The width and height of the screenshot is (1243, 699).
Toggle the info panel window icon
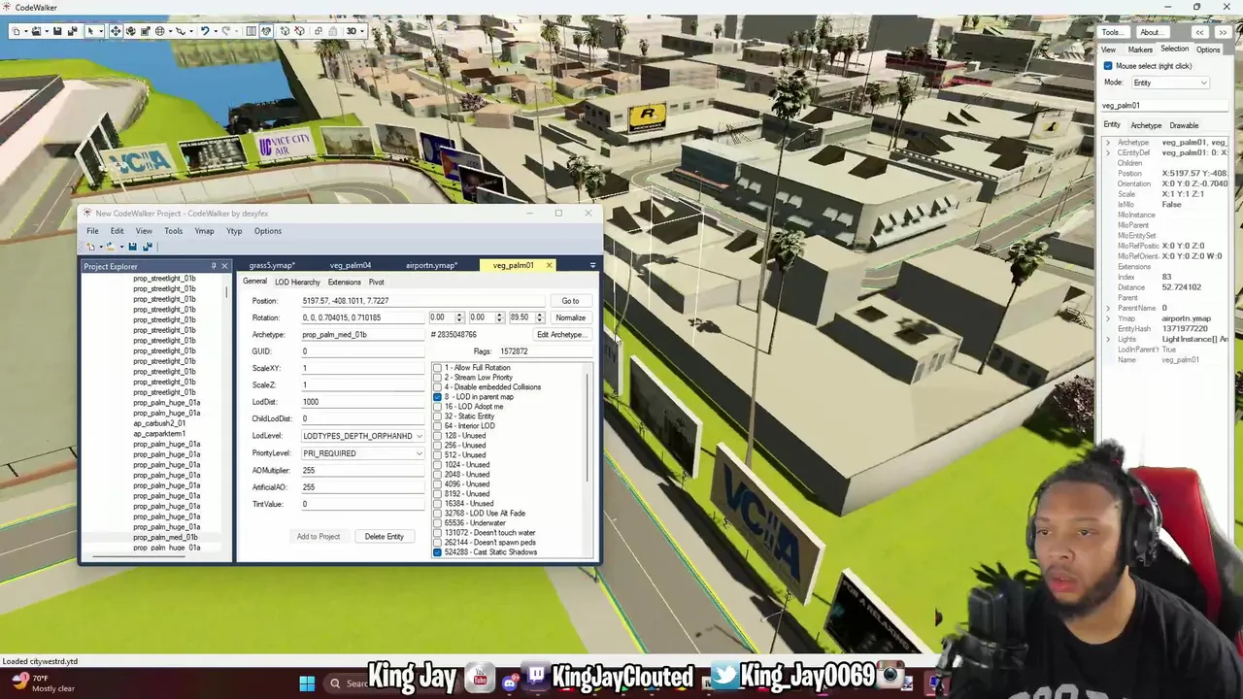click(251, 31)
